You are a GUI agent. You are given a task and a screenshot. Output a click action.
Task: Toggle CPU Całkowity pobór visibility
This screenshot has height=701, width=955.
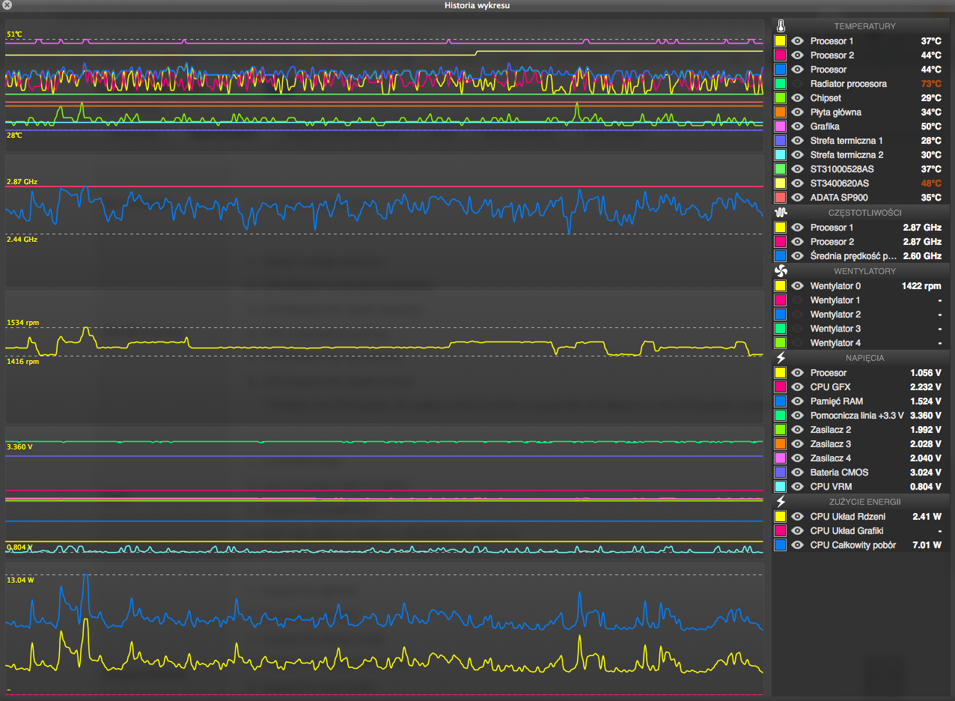tap(798, 545)
